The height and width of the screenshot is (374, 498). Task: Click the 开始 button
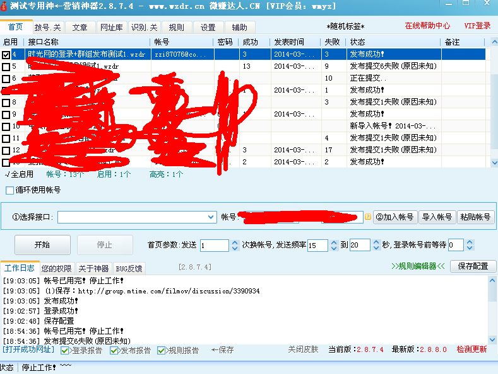coord(42,245)
